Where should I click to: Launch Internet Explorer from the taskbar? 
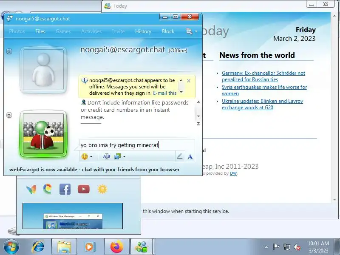[x=38, y=247]
